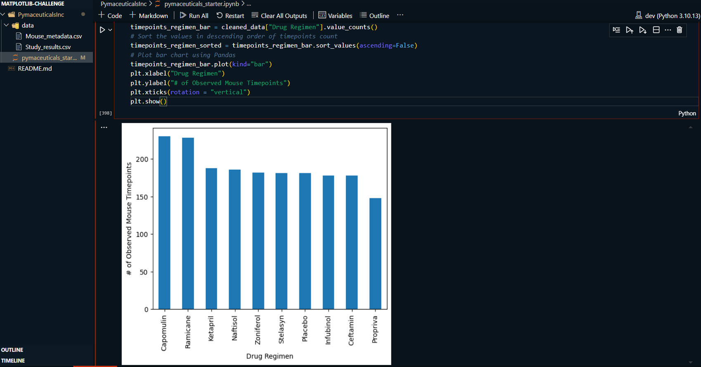Screen dimensions: 701x367
Task: Delete the cell with trash icon
Action: (680, 30)
